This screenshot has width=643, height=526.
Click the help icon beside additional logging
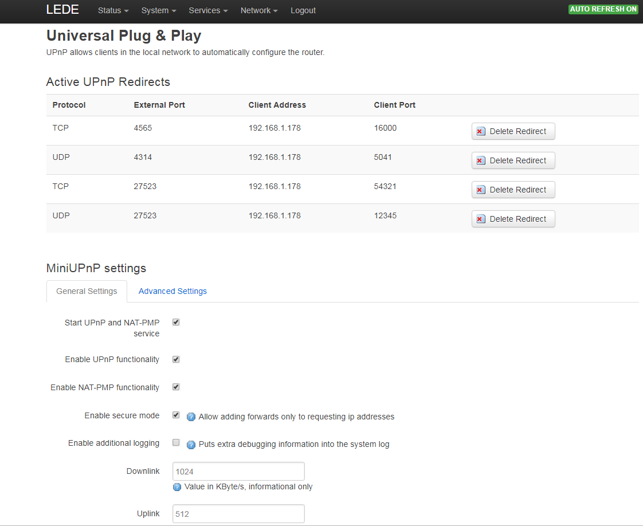(x=190, y=444)
